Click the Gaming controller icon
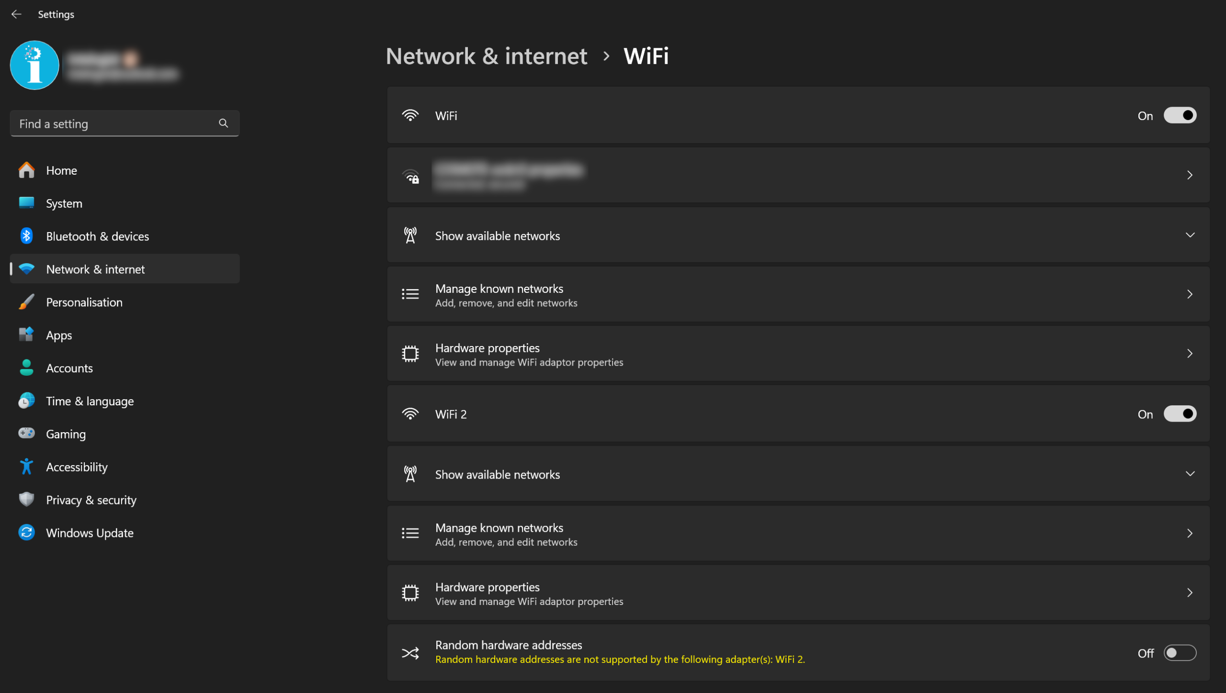1226x693 pixels. pos(26,434)
